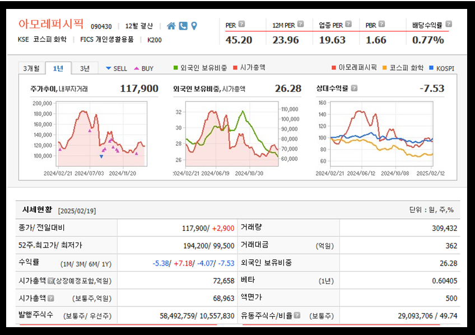
Task: Click the relative return value -7.53 above chart
Action: click(x=432, y=89)
